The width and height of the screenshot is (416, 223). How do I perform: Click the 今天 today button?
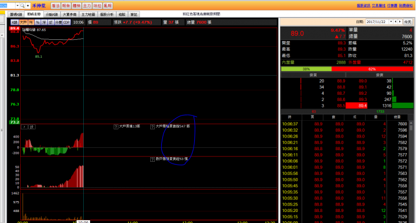[408, 22]
